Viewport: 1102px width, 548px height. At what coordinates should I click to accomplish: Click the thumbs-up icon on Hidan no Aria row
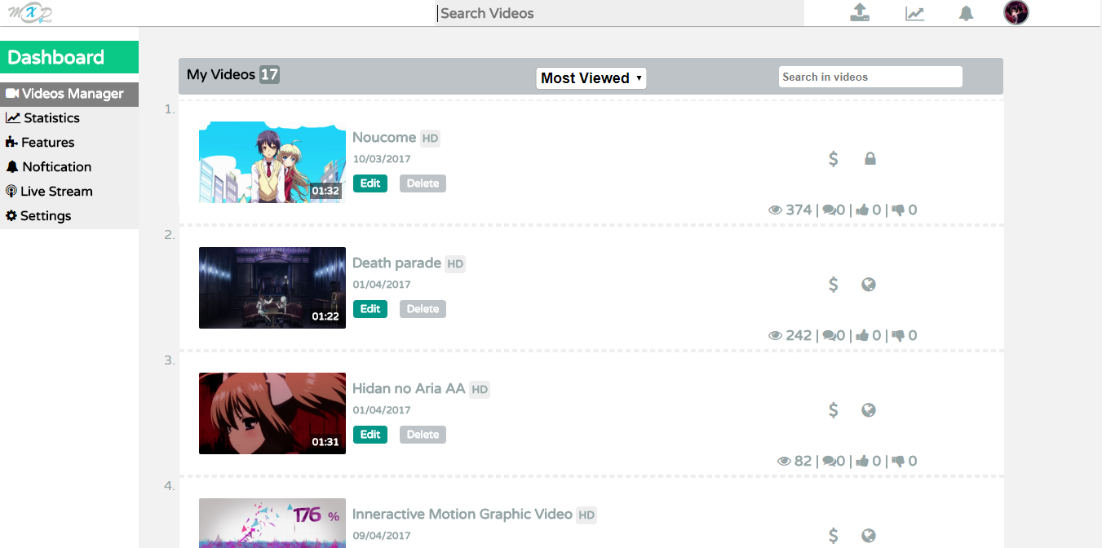862,462
